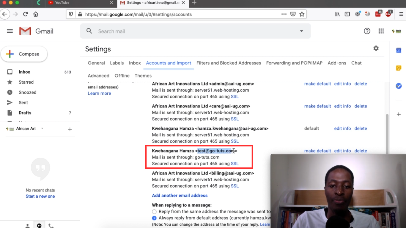This screenshot has height=228, width=406.
Task: Switch to the Labels settings tab
Action: [117, 63]
